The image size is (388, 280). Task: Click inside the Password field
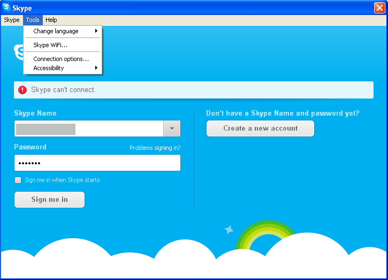97,163
